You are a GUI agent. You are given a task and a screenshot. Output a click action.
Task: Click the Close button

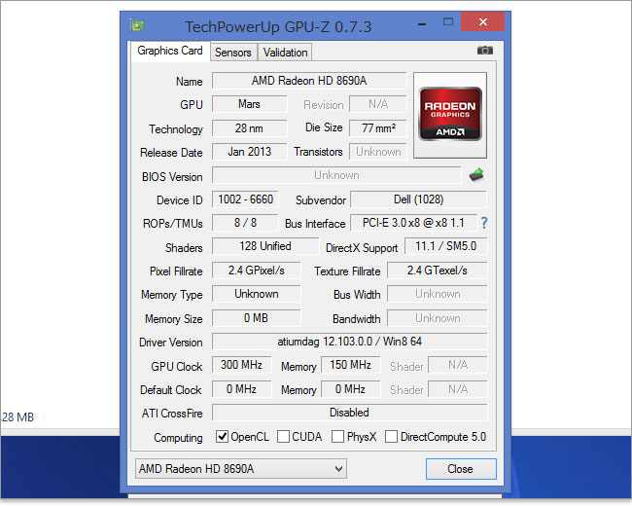(461, 469)
